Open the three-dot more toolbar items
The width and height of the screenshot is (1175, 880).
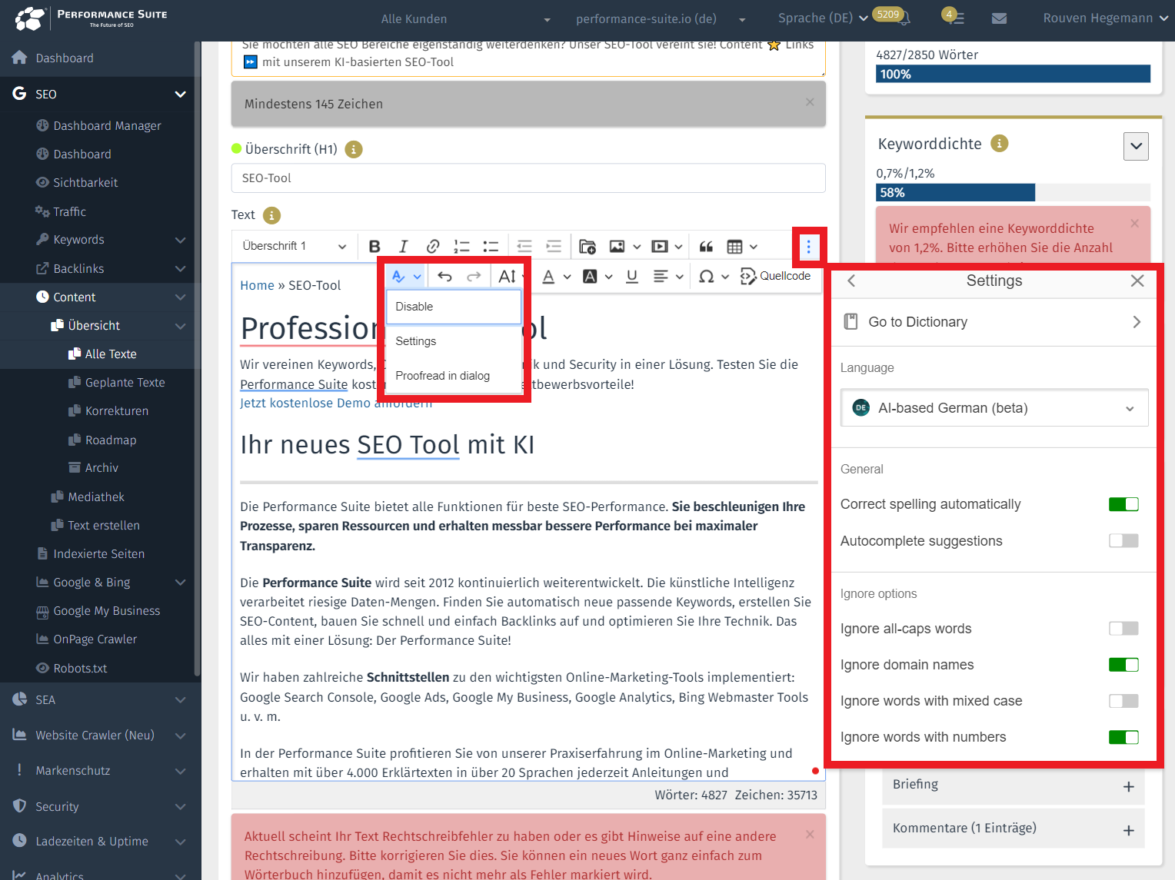pyautogui.click(x=808, y=247)
